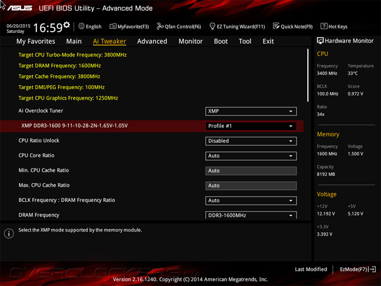Screen dimensions: 381x286
Task: Click the 1.500 V memory voltage value
Action: pos(355,154)
